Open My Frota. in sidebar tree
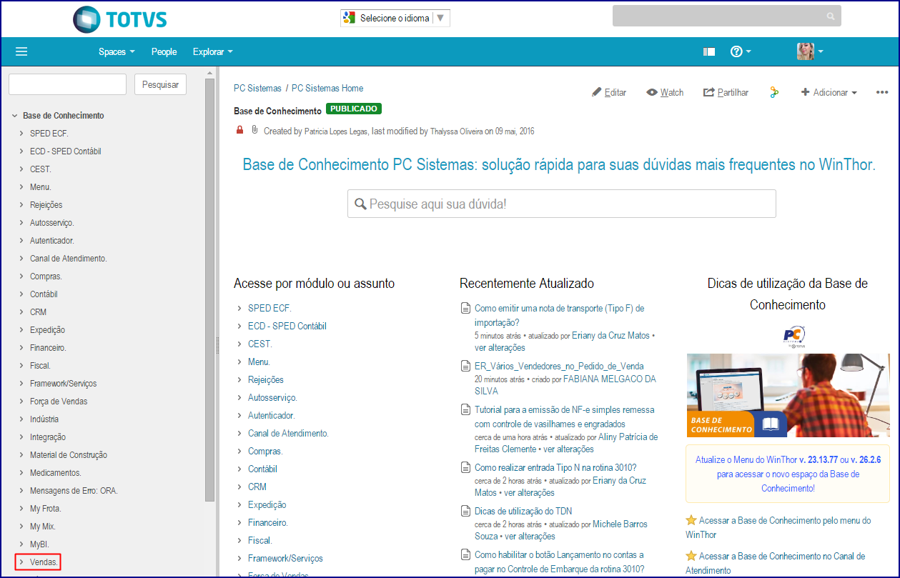 click(46, 509)
